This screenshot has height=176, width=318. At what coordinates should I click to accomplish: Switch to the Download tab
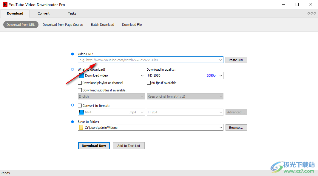pyautogui.click(x=15, y=13)
